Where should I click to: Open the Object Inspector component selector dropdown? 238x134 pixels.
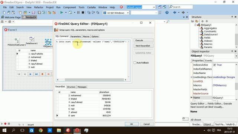(237, 56)
